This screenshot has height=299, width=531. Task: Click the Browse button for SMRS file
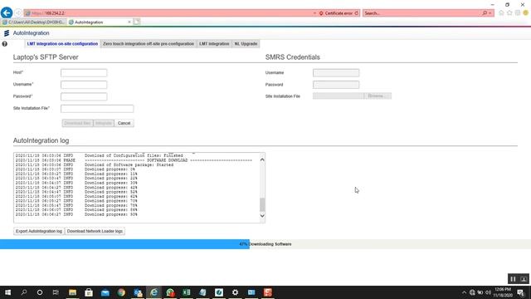pos(378,96)
